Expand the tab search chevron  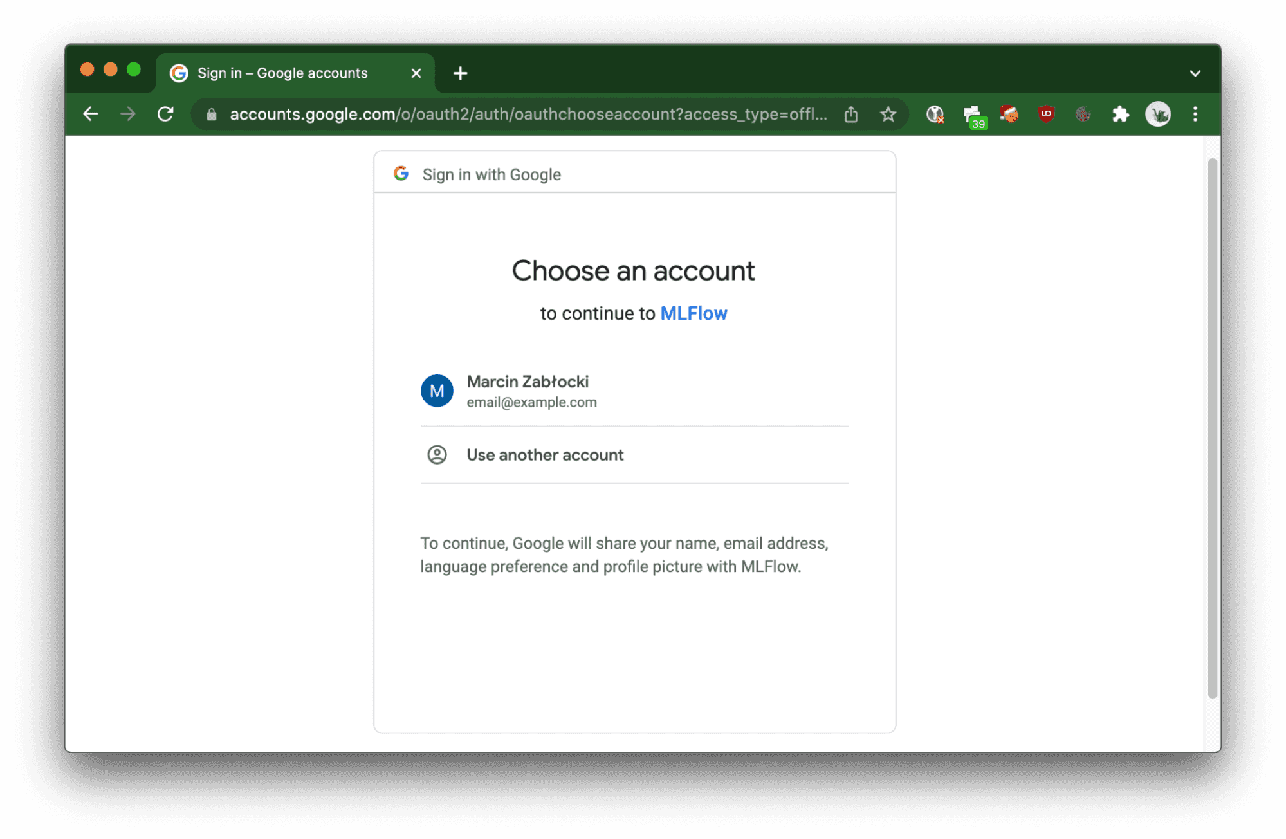pyautogui.click(x=1195, y=73)
